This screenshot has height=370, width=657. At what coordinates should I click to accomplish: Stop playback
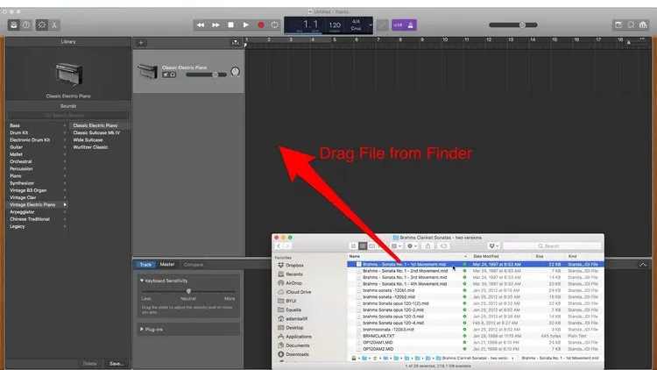click(x=230, y=25)
